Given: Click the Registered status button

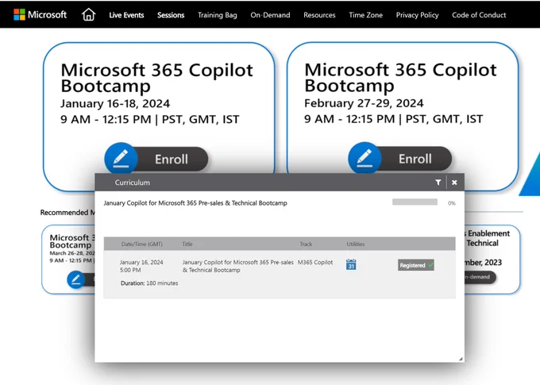Looking at the screenshot, I should pyautogui.click(x=415, y=265).
